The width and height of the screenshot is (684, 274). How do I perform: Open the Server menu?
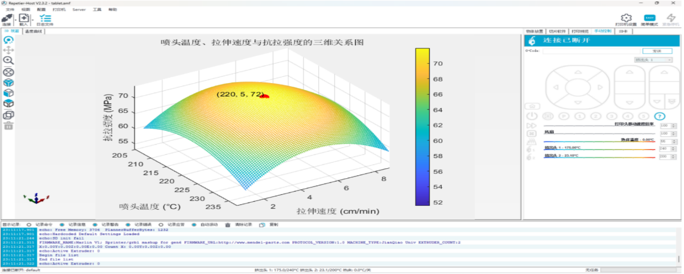click(79, 10)
